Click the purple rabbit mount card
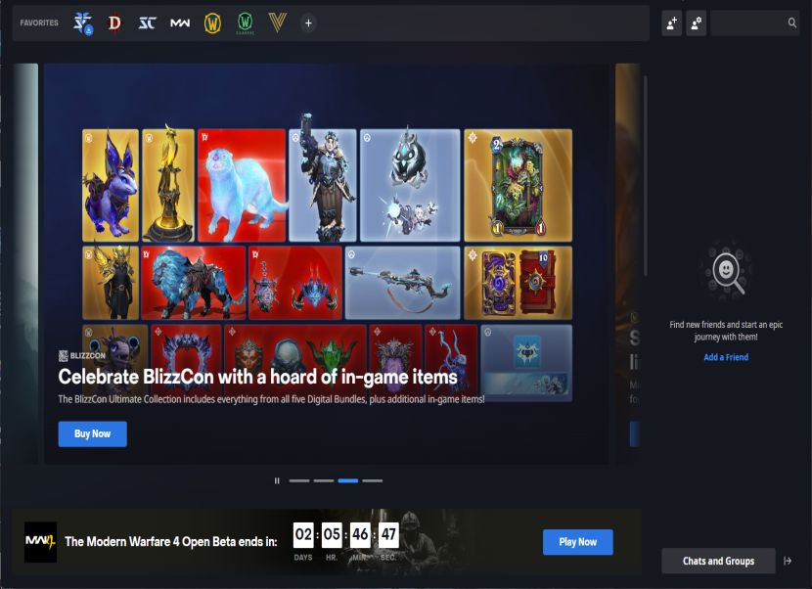Image resolution: width=812 pixels, height=589 pixels. point(111,185)
